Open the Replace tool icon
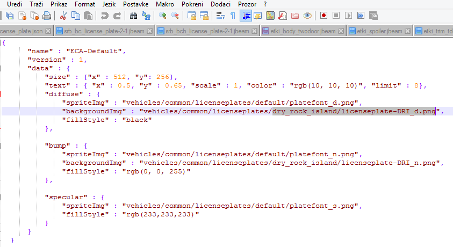 [x=146, y=16]
